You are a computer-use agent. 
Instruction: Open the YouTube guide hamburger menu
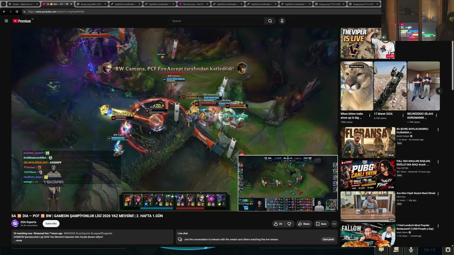6,21
